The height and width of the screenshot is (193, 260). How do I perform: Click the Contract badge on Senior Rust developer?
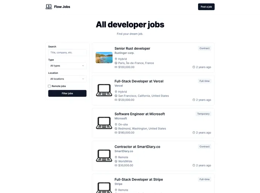coord(204,48)
